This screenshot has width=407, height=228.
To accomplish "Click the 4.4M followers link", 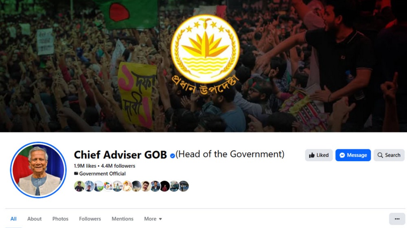I will pyautogui.click(x=118, y=166).
